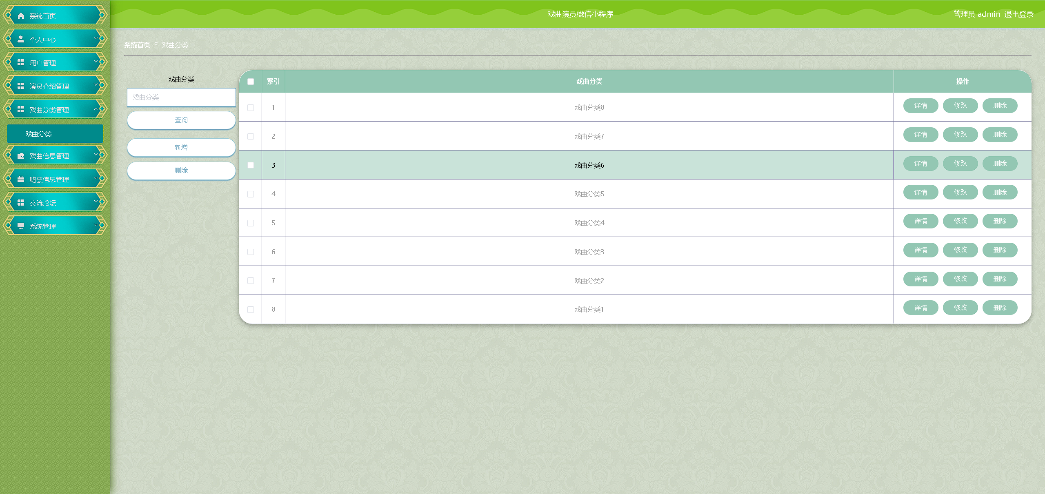The image size is (1045, 494).
Task: Click the wallet icon beside 戏曲信息管理
Action: coord(21,156)
